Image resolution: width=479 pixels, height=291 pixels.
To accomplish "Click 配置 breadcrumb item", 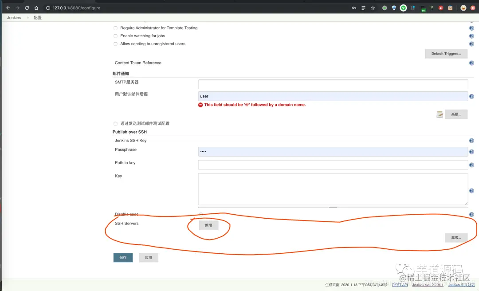I will tap(38, 18).
